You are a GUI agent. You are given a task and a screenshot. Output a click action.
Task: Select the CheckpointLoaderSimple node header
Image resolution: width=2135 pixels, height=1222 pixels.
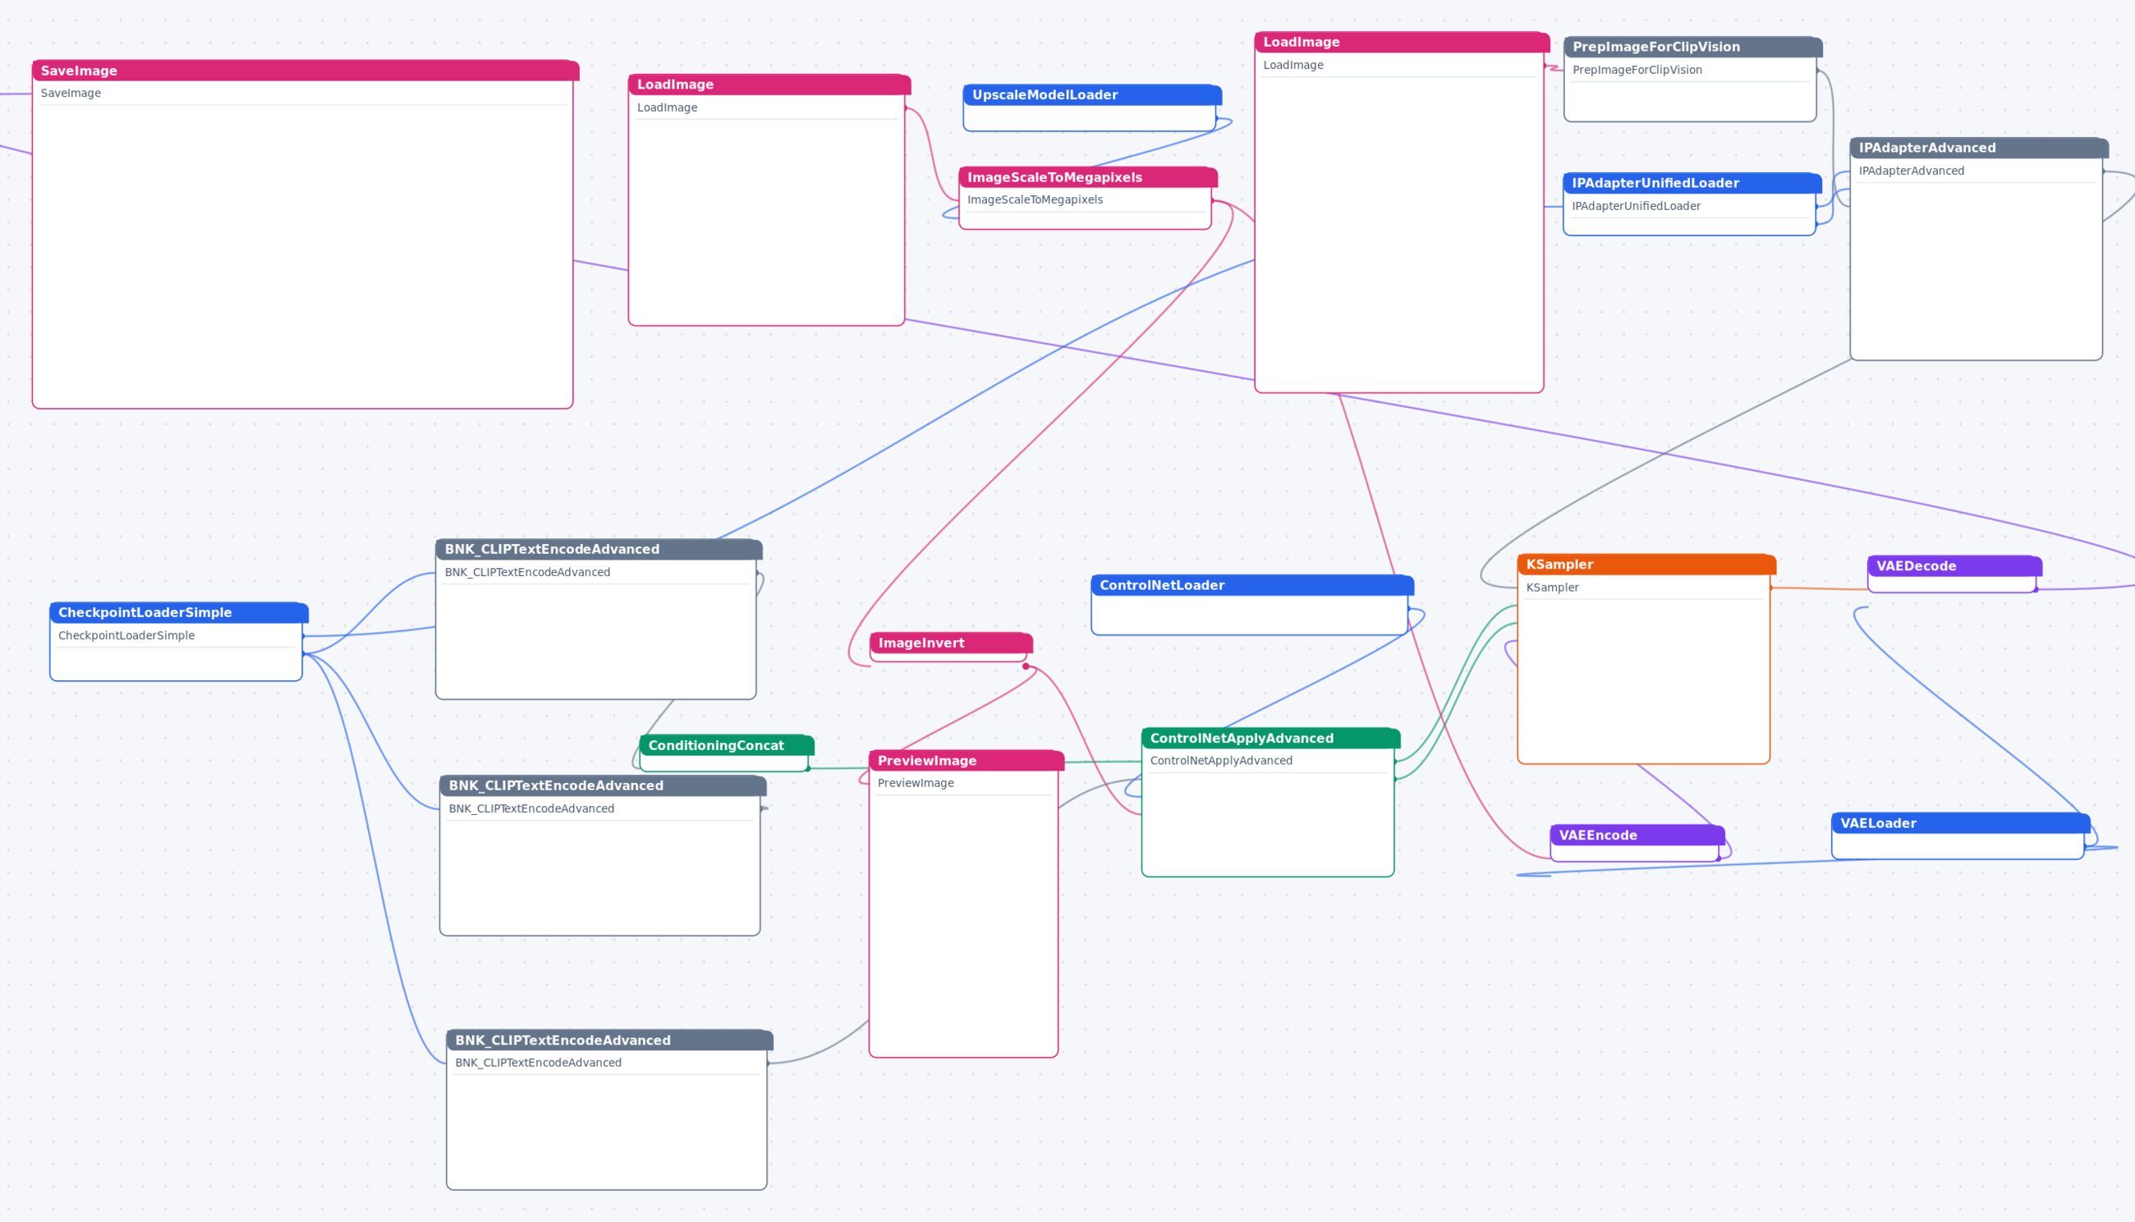(x=179, y=613)
